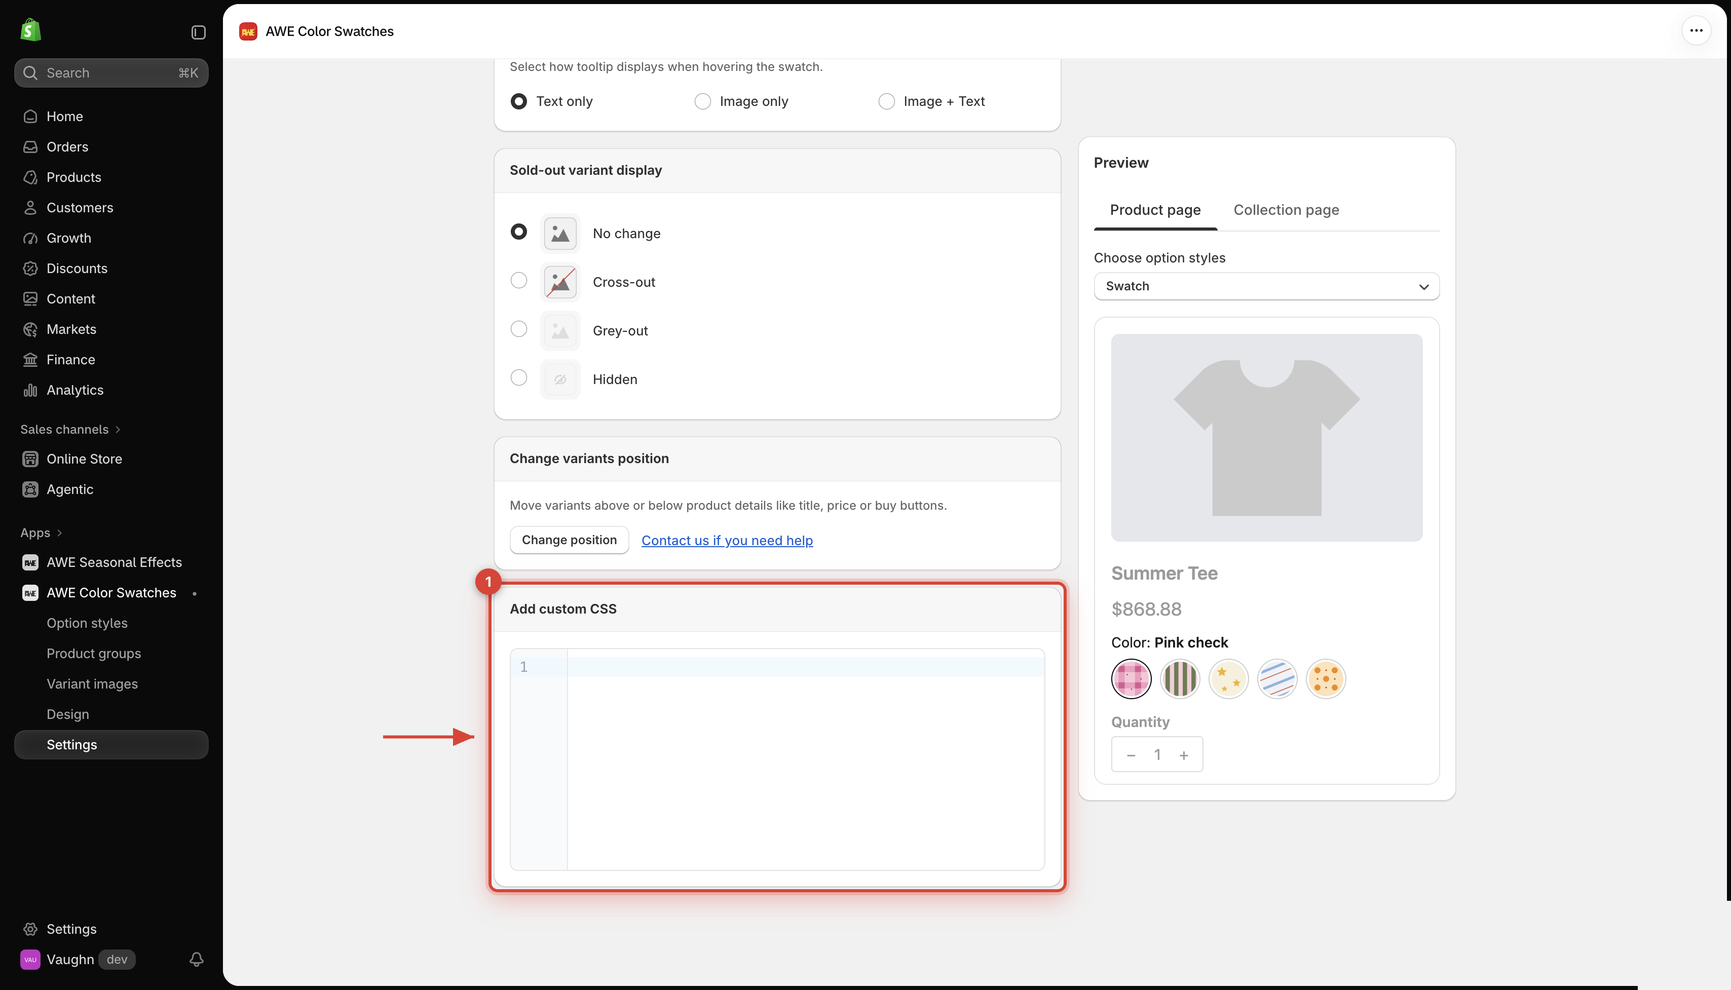The image size is (1731, 990).
Task: Click the AWE logo in the header
Action: click(x=248, y=31)
